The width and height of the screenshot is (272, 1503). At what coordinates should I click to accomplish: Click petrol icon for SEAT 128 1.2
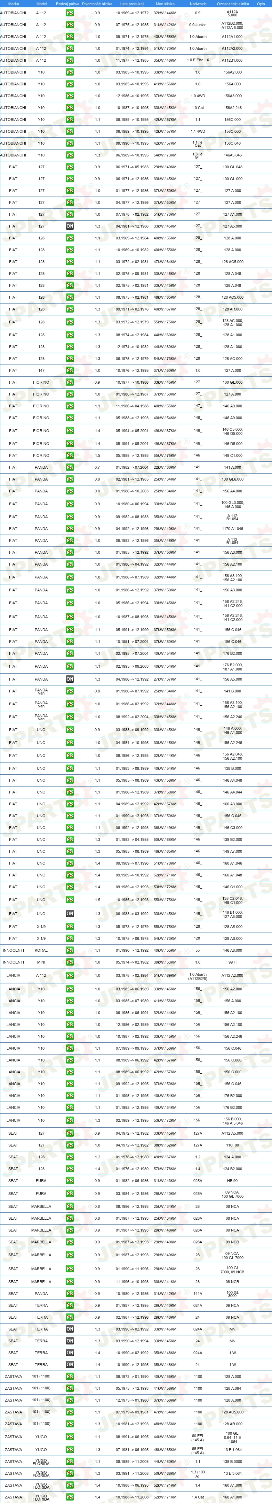[70, 1157]
